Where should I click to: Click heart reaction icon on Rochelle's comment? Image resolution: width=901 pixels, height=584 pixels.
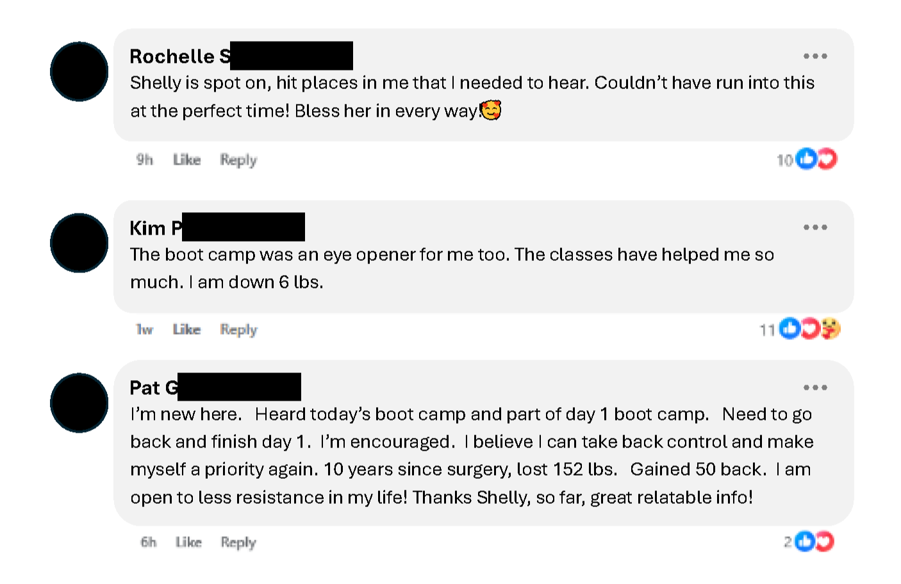click(828, 158)
